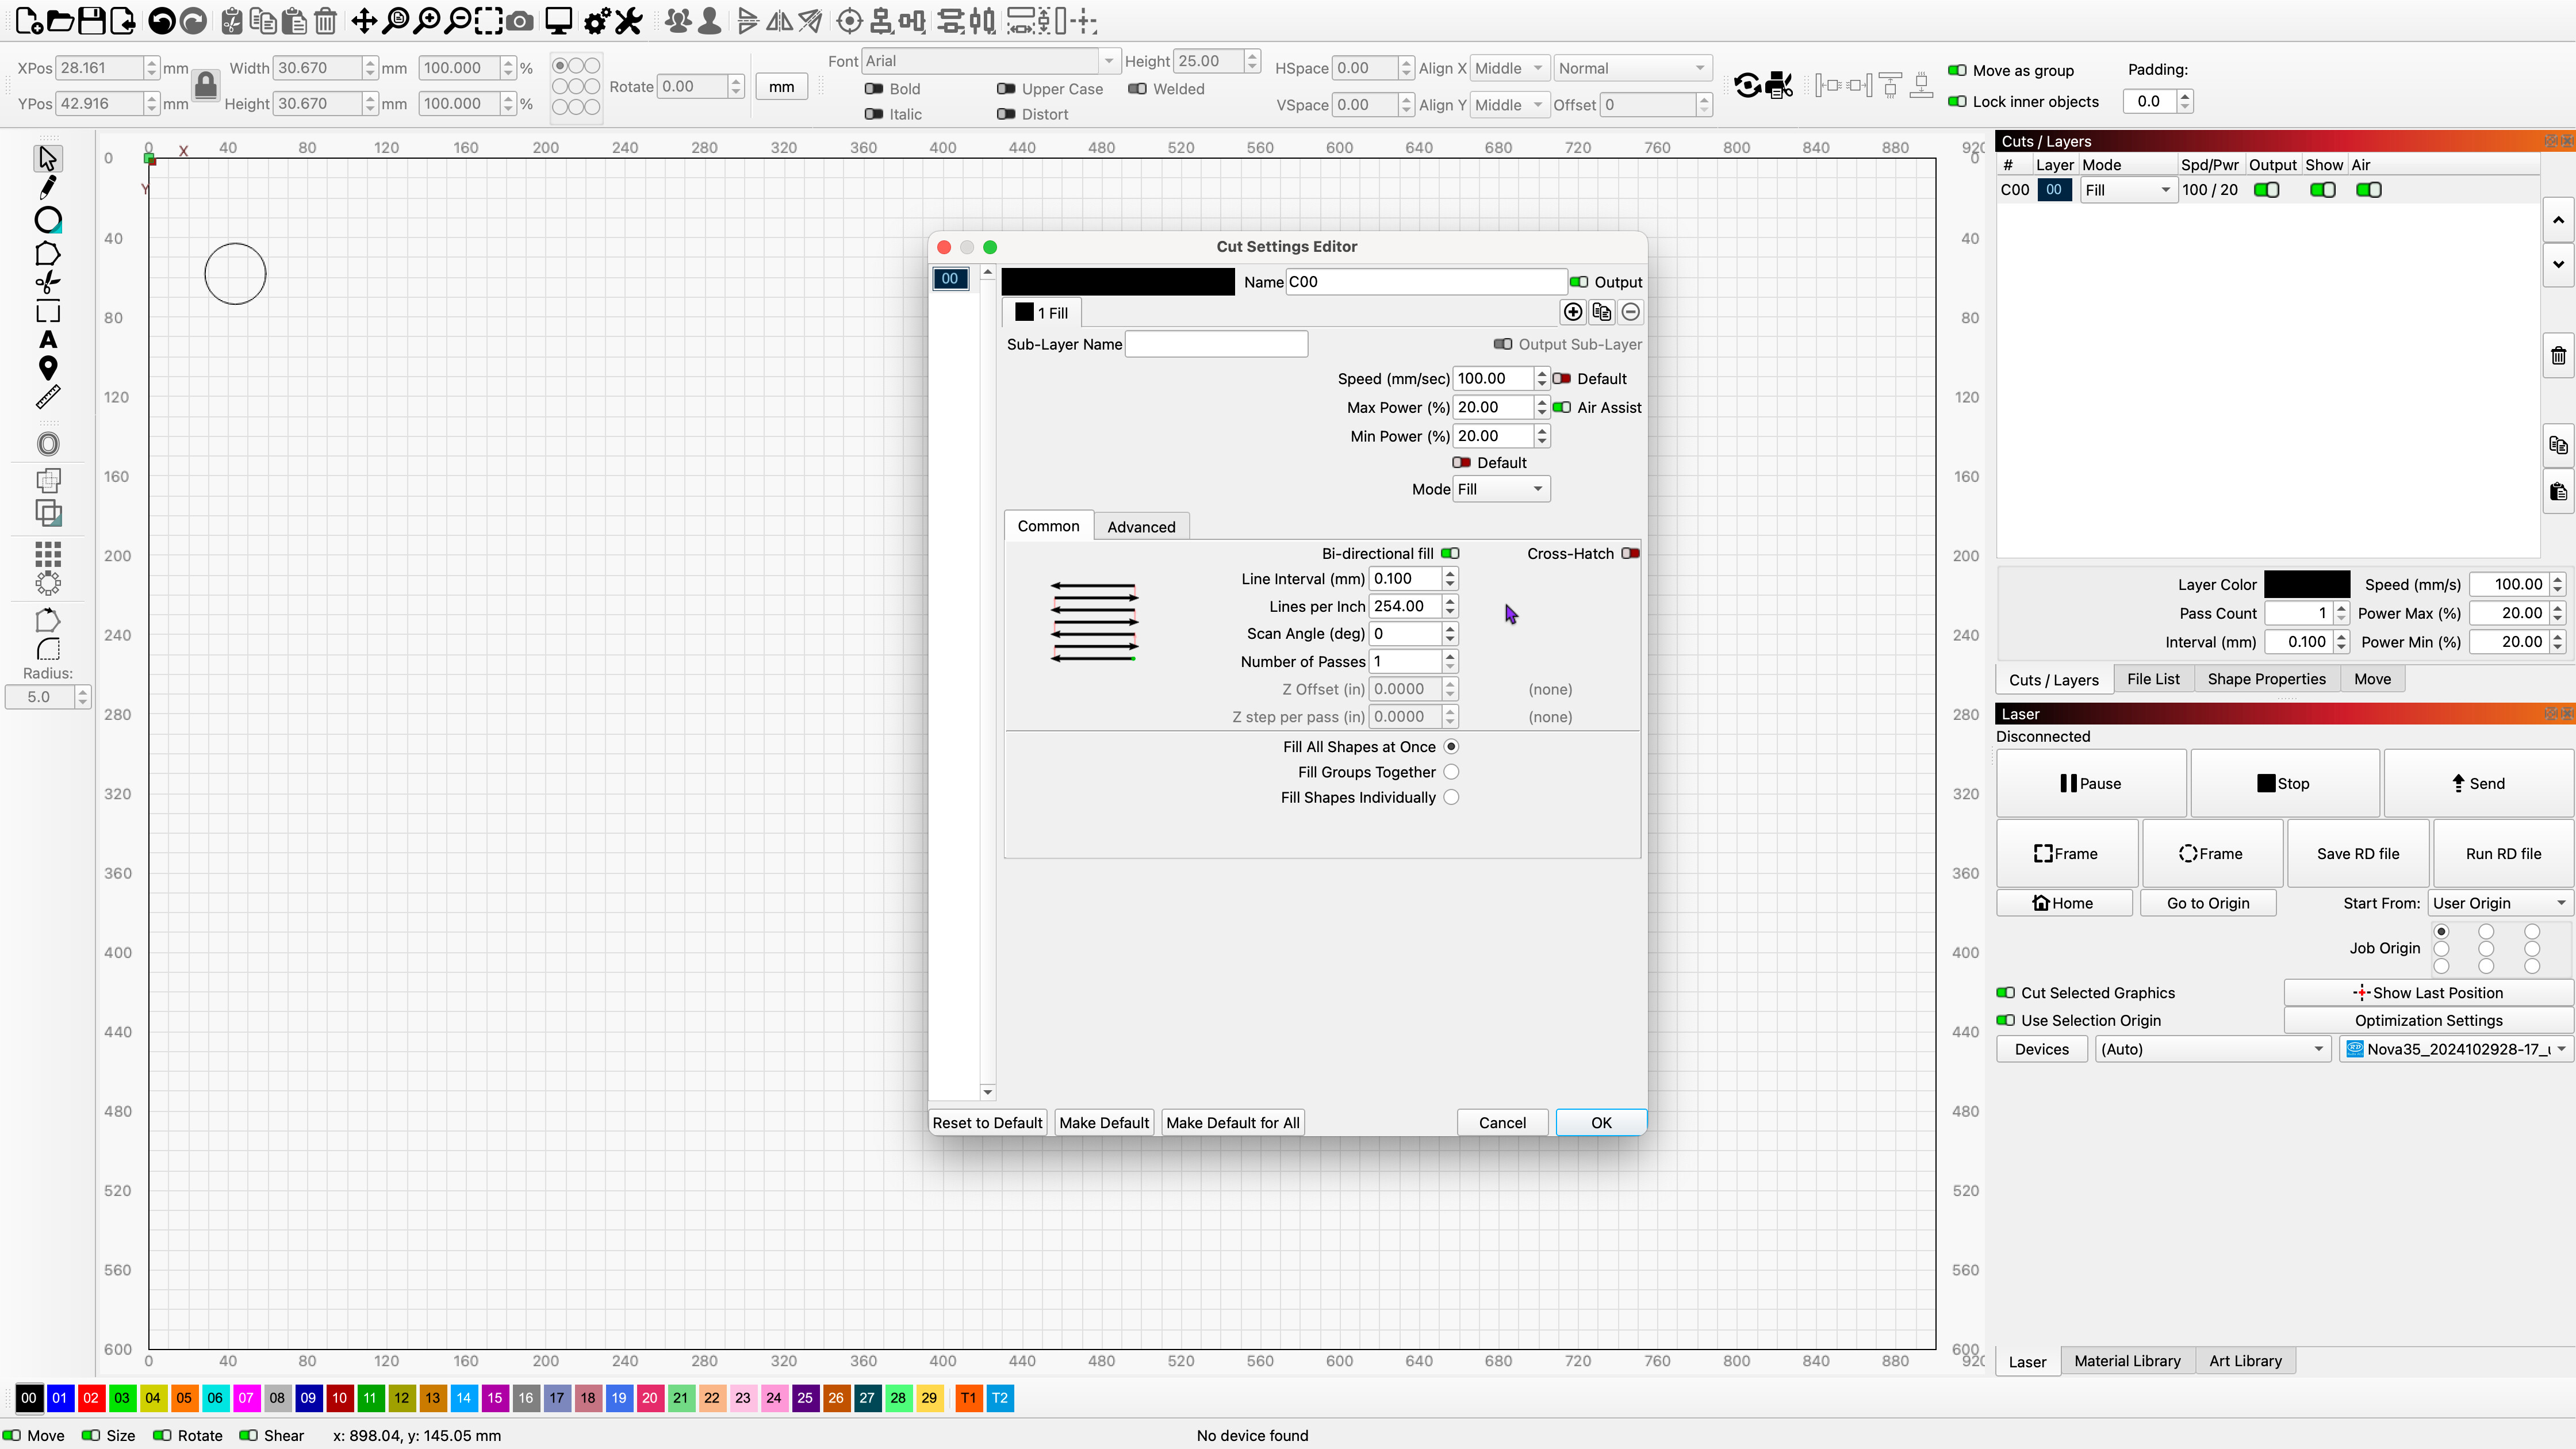Image resolution: width=2576 pixels, height=1449 pixels.
Task: Expand the Start From dropdown
Action: point(2499,903)
